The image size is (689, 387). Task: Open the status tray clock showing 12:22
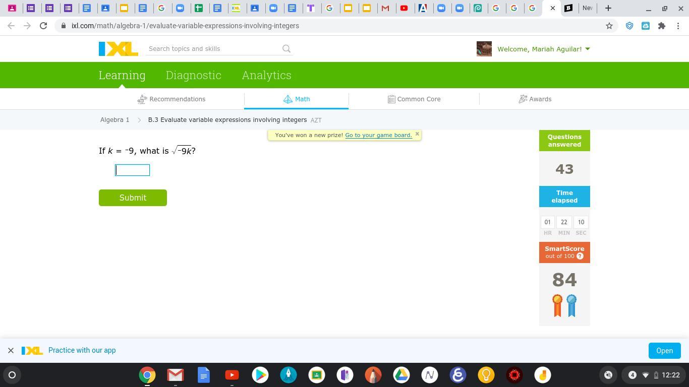[x=671, y=375]
